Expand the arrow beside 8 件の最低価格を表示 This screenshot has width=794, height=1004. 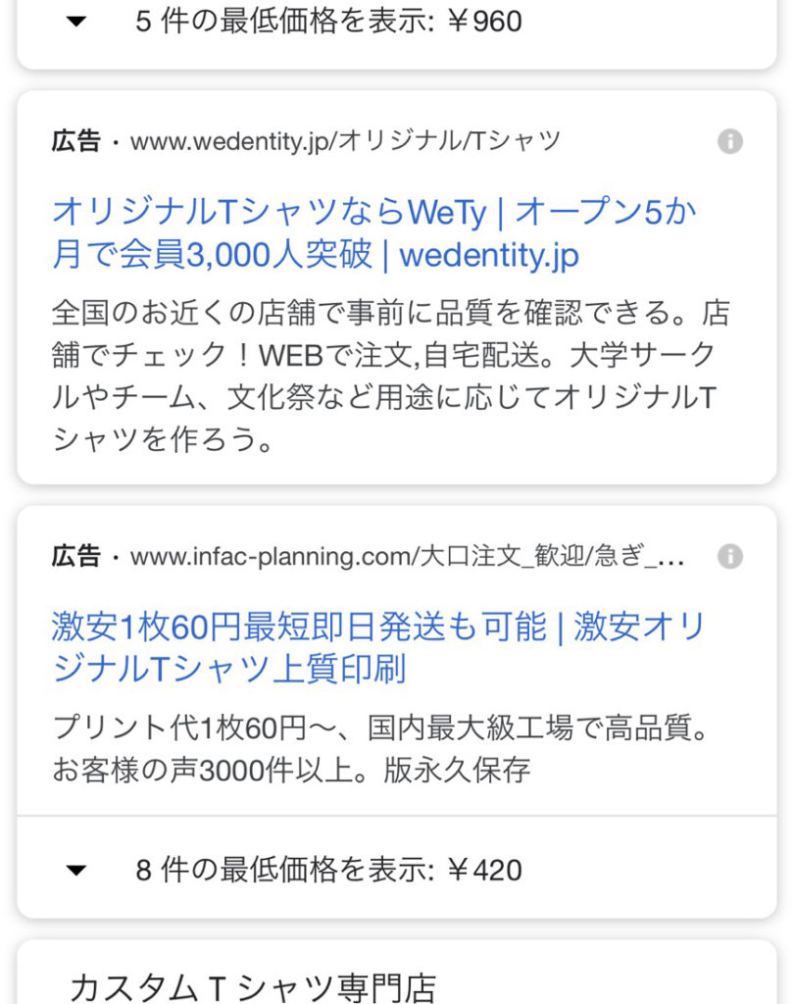76,871
